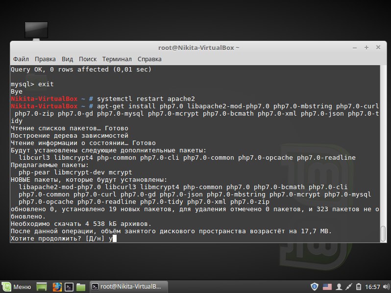Open the user applet in system tray

tap(339, 287)
